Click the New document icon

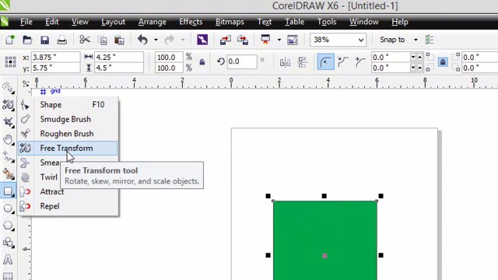(x=10, y=40)
